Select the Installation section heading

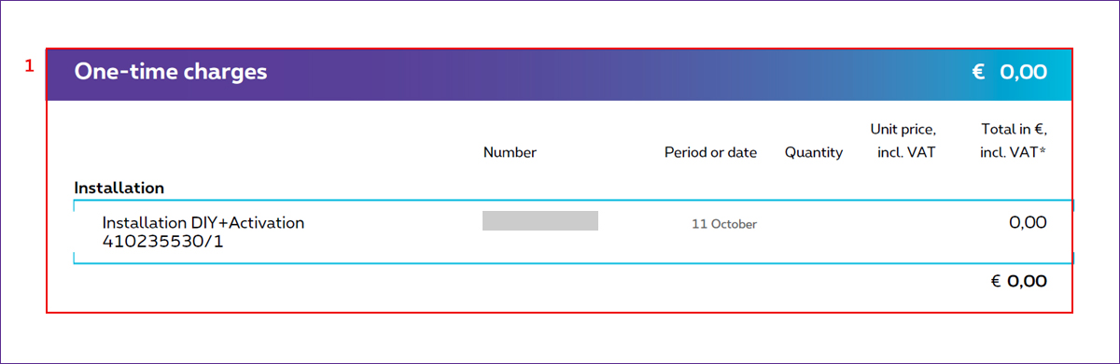point(119,188)
